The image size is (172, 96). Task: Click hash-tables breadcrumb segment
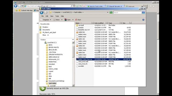(78, 12)
